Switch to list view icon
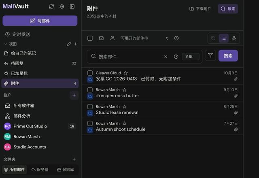This screenshot has width=259, height=178. click(x=224, y=38)
